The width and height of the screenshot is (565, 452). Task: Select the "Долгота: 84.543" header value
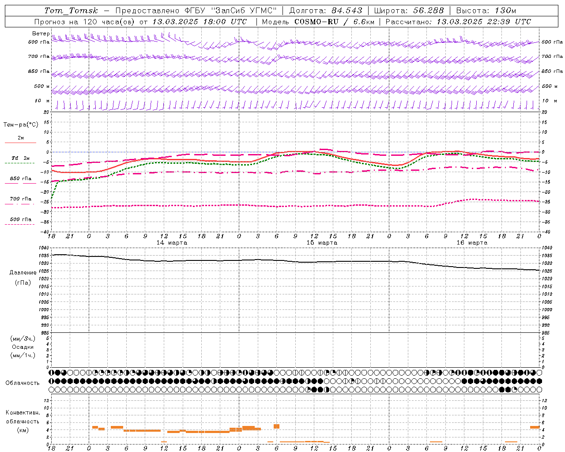click(x=326, y=11)
